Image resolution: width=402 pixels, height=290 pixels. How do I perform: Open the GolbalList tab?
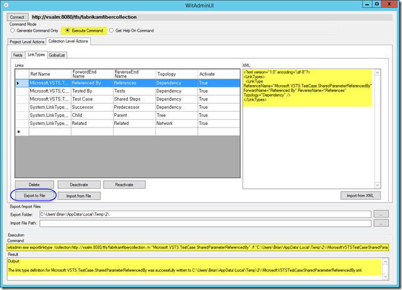57,55
